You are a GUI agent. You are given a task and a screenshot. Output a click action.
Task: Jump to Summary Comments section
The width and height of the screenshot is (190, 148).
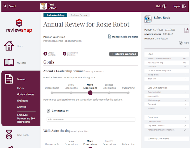pyautogui.click(x=167, y=139)
